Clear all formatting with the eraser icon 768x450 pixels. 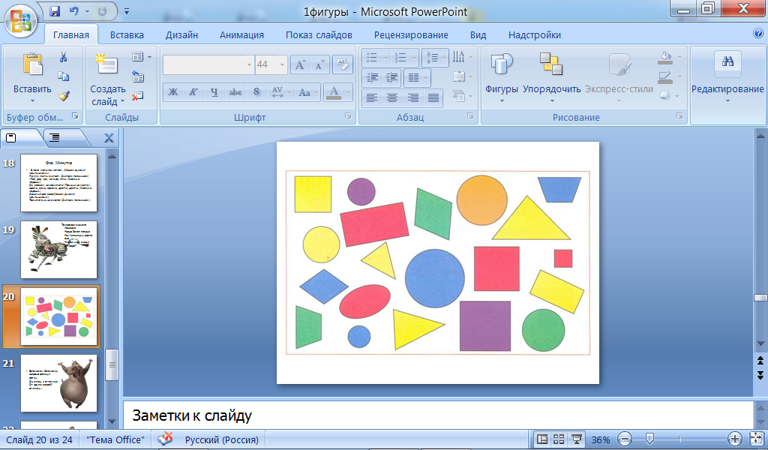pyautogui.click(x=342, y=64)
